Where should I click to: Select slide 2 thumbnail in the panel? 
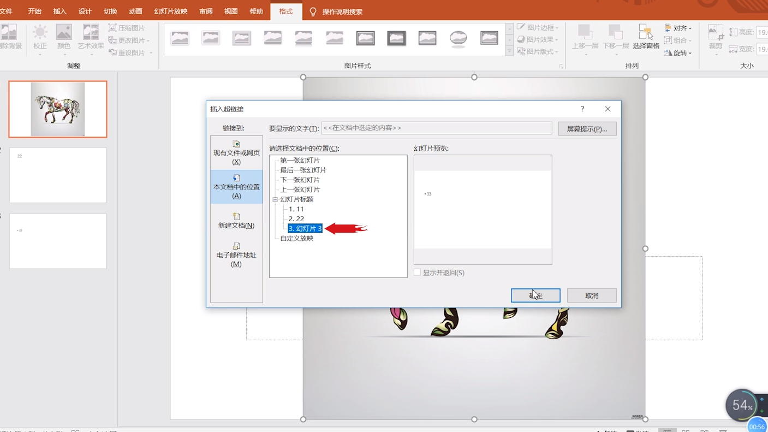tap(58, 175)
